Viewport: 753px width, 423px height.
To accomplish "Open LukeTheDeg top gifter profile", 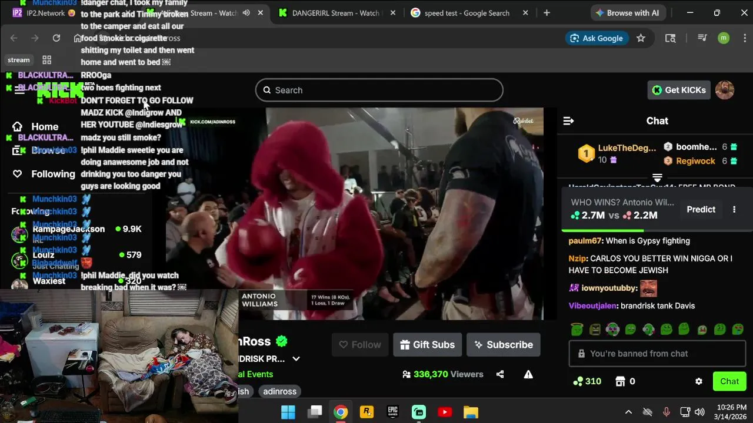I will 627,148.
